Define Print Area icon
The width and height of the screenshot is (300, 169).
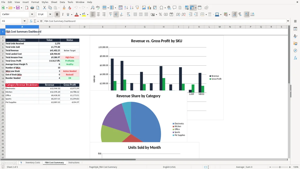tap(187, 8)
